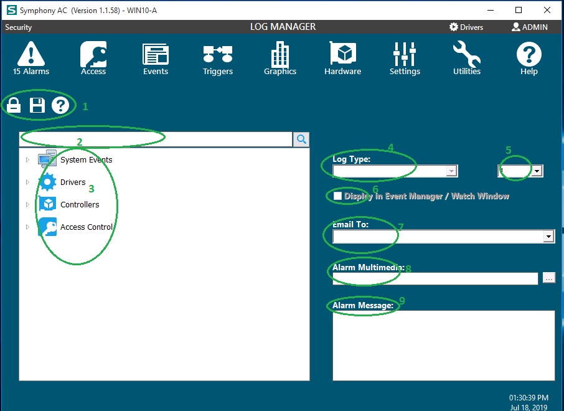The image size is (564, 411).
Task: Click inside the Alarm Message text area
Action: 443,346
